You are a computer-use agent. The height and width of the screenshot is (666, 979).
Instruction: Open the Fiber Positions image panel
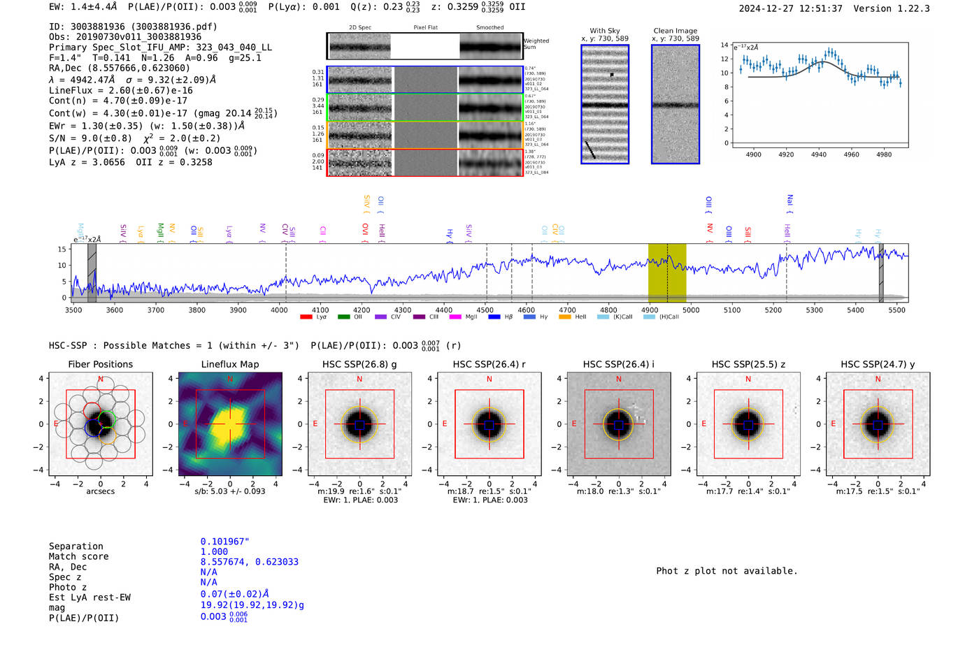pos(101,424)
